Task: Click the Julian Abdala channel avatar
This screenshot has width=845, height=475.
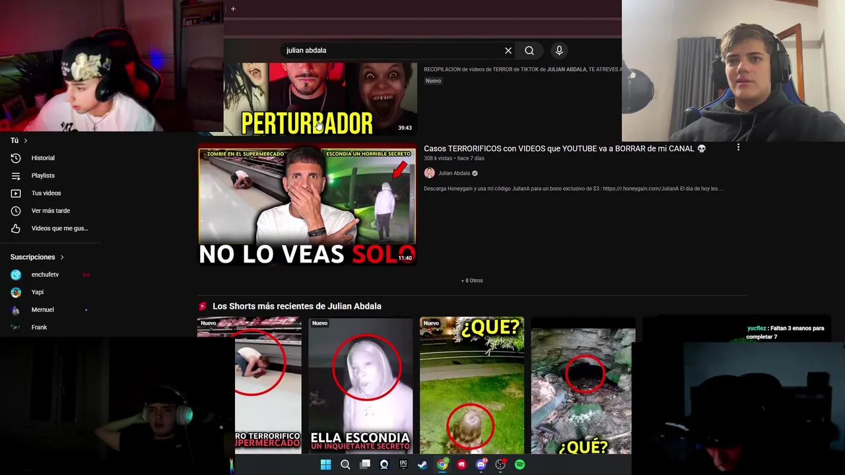Action: [429, 173]
